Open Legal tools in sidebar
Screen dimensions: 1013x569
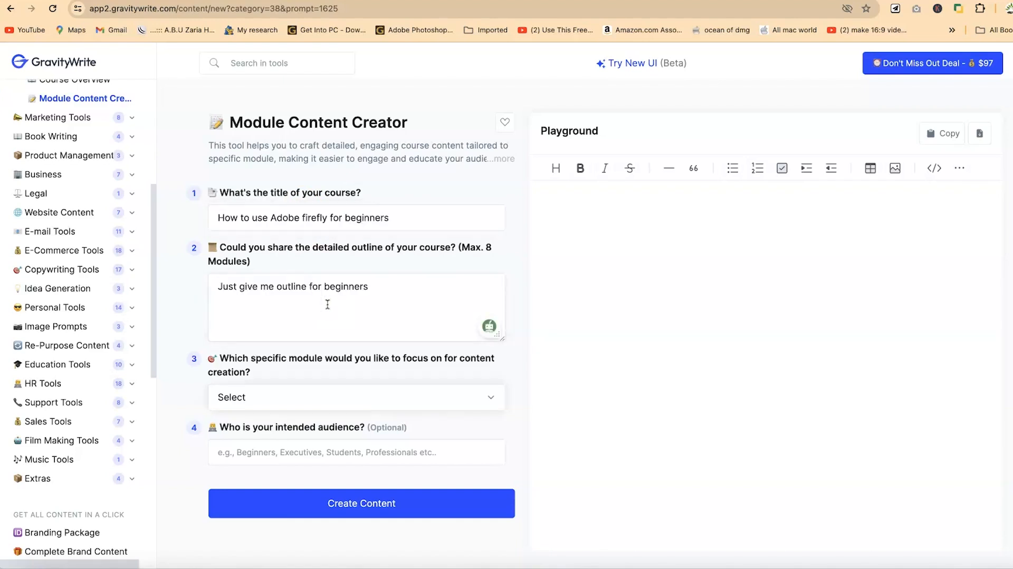[36, 193]
